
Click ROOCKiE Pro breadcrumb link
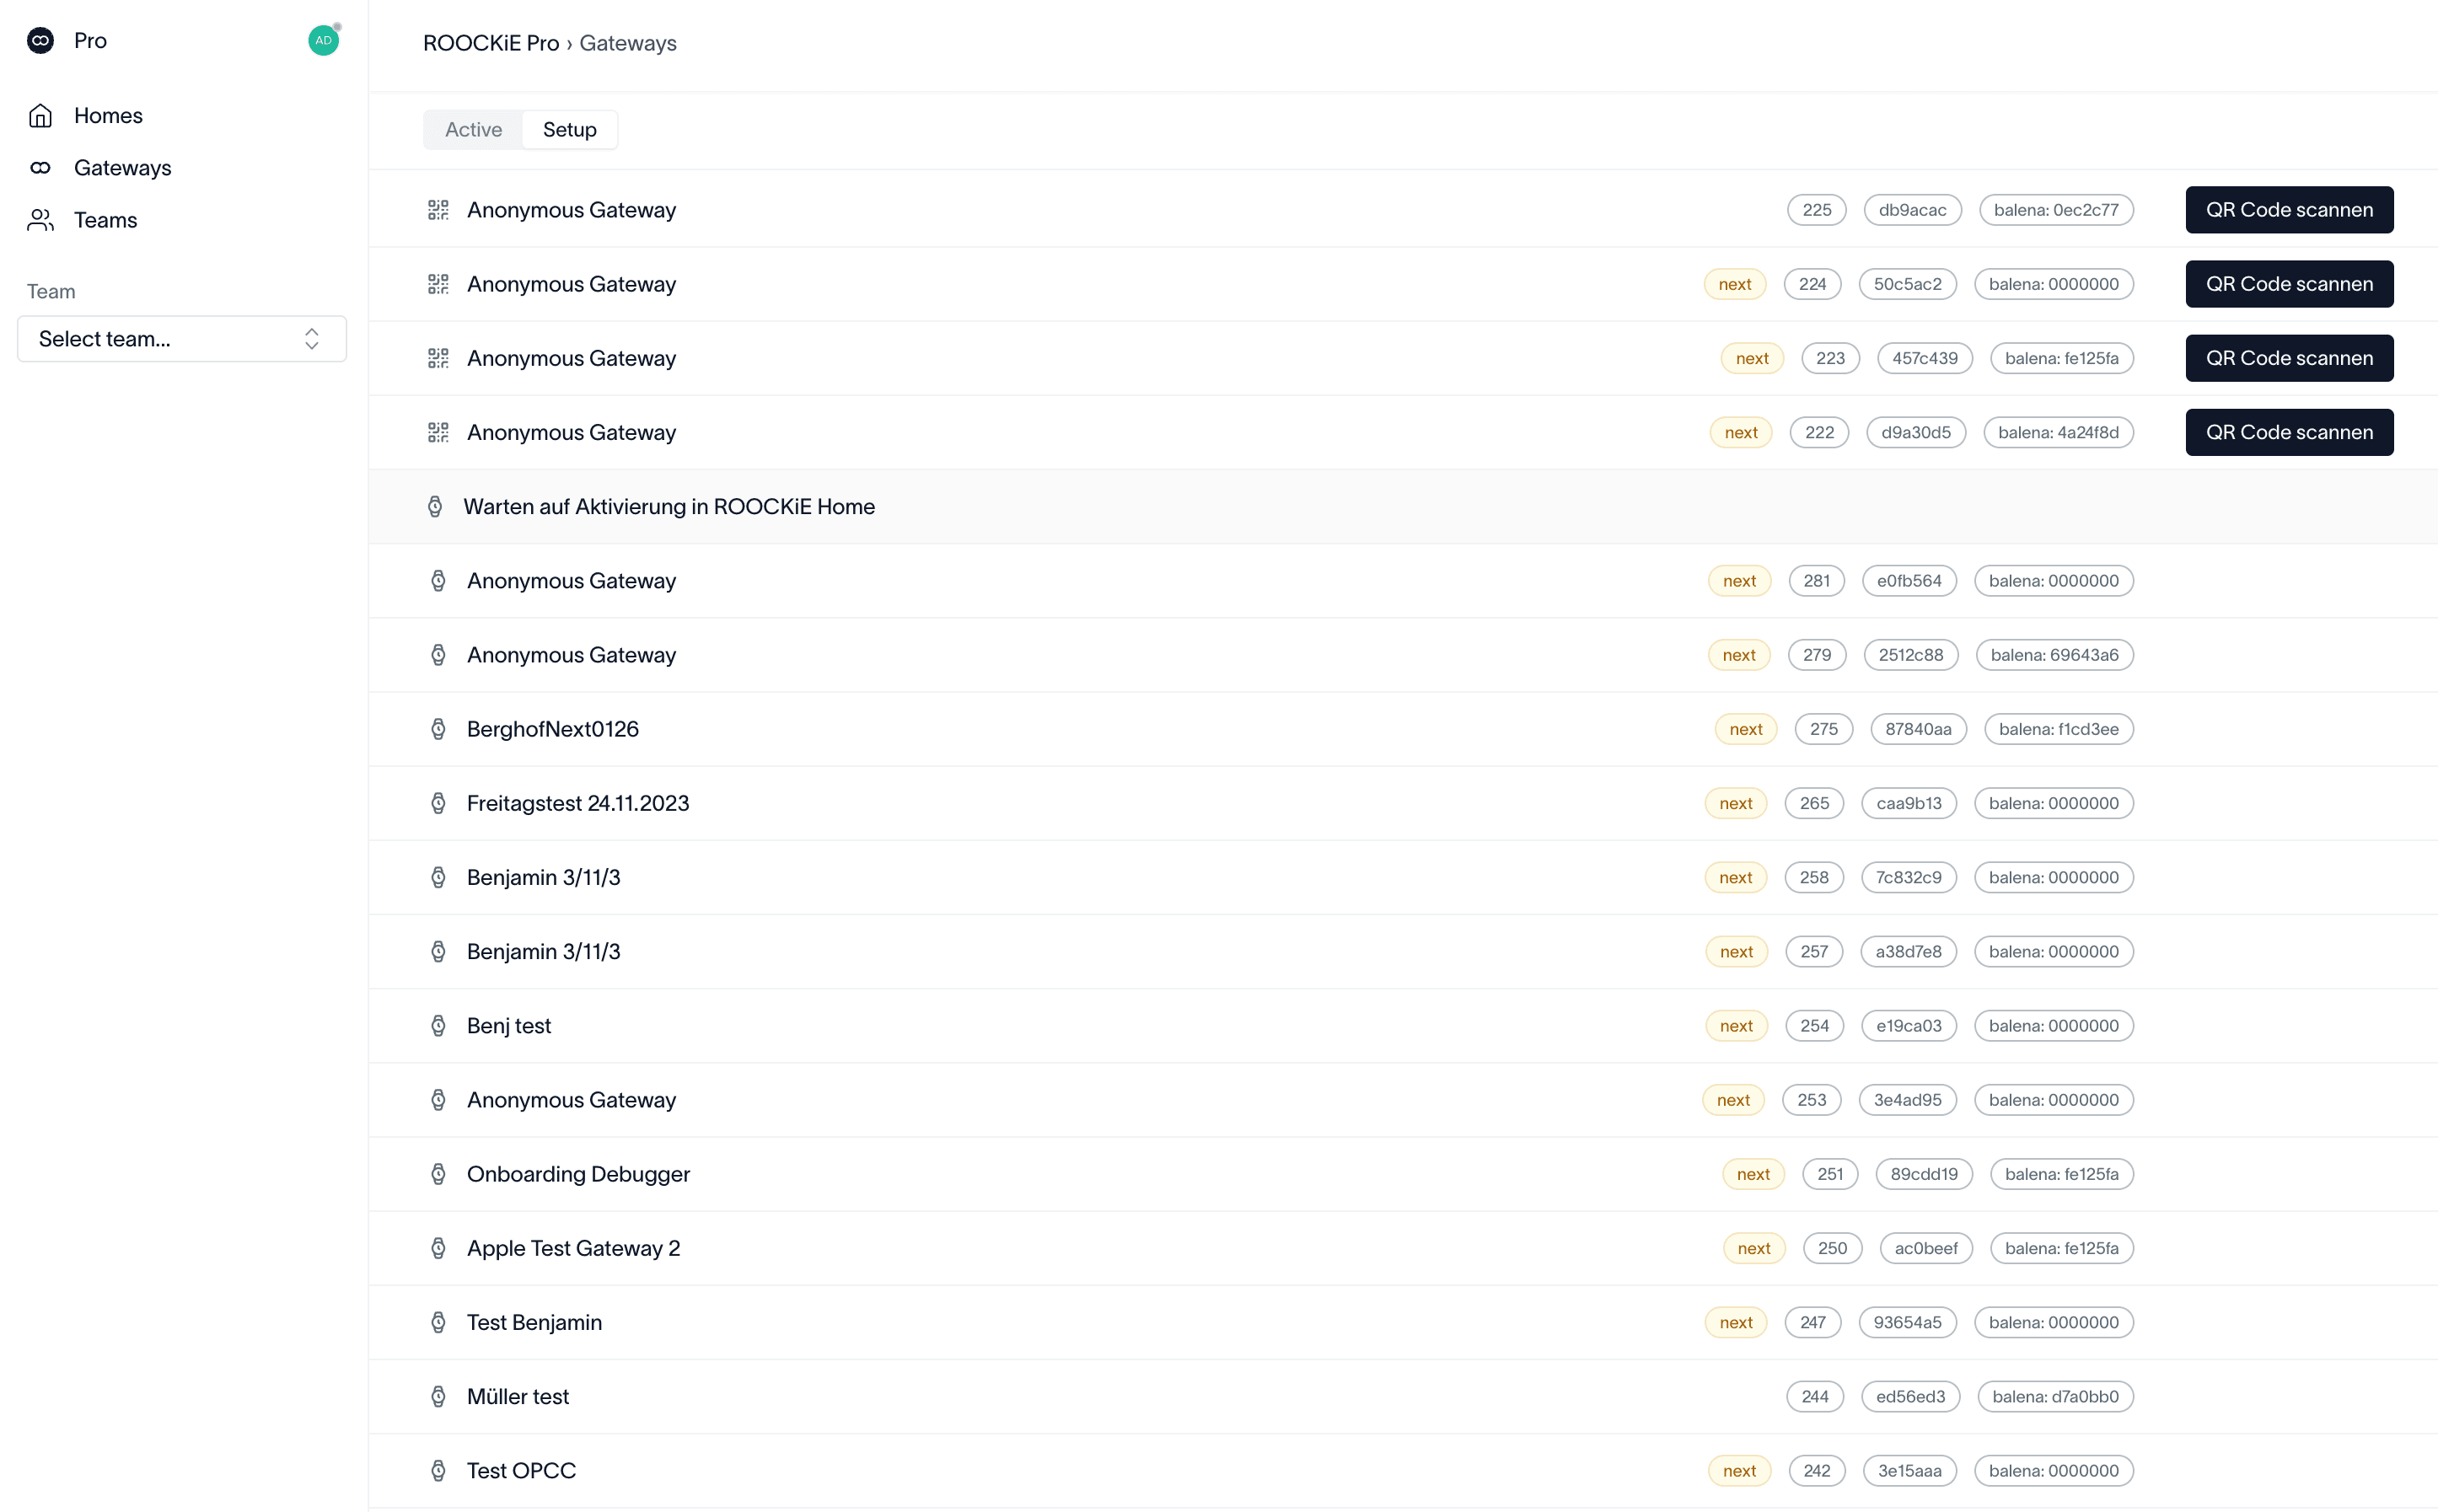coord(490,43)
